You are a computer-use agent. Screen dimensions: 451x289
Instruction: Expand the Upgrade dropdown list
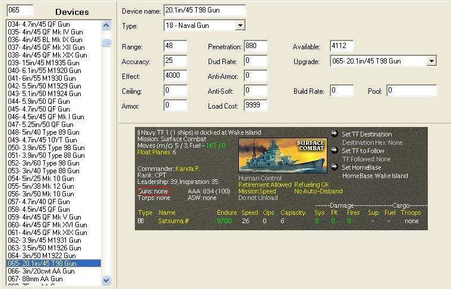click(x=431, y=61)
